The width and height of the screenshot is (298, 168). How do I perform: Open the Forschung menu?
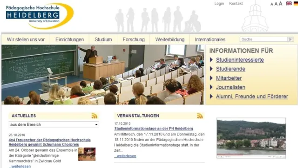tap(134, 39)
